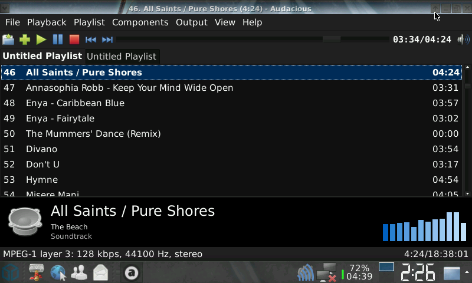Click the Open Files folder icon
Screen dimensions: 472x283
coord(8,40)
